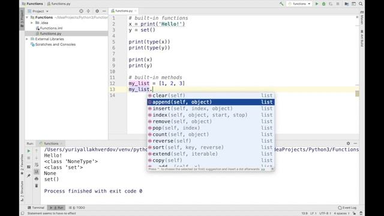Open the functions run configuration dropdown
The width and height of the screenshot is (384, 216).
(299, 4)
